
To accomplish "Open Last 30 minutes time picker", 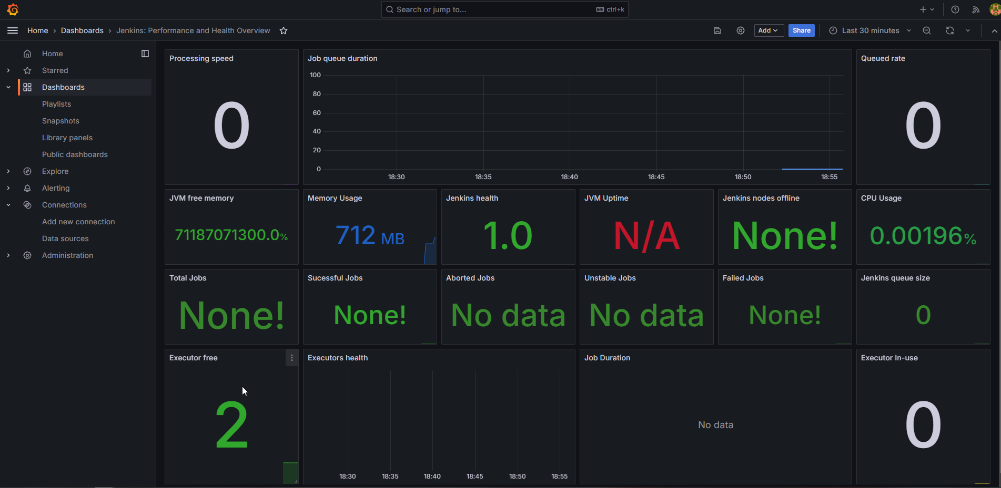I will (870, 30).
